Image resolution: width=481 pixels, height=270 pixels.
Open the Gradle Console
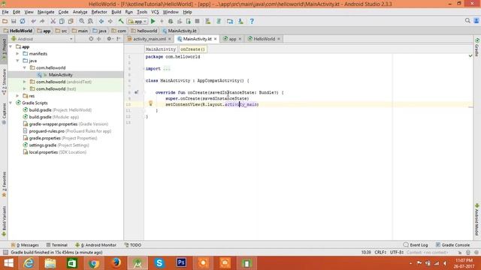pos(452,245)
